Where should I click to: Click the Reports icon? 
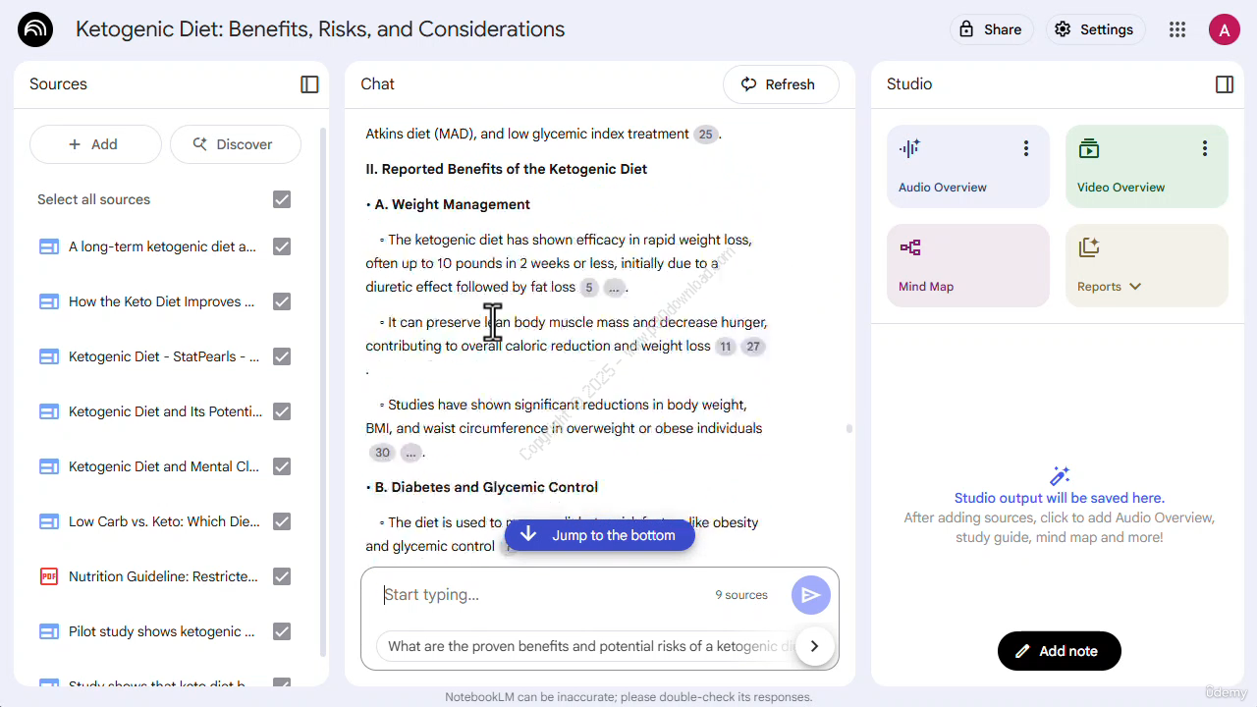(x=1088, y=247)
